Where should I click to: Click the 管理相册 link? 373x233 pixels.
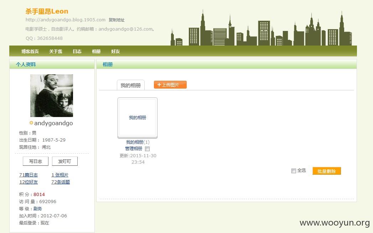pos(134,149)
